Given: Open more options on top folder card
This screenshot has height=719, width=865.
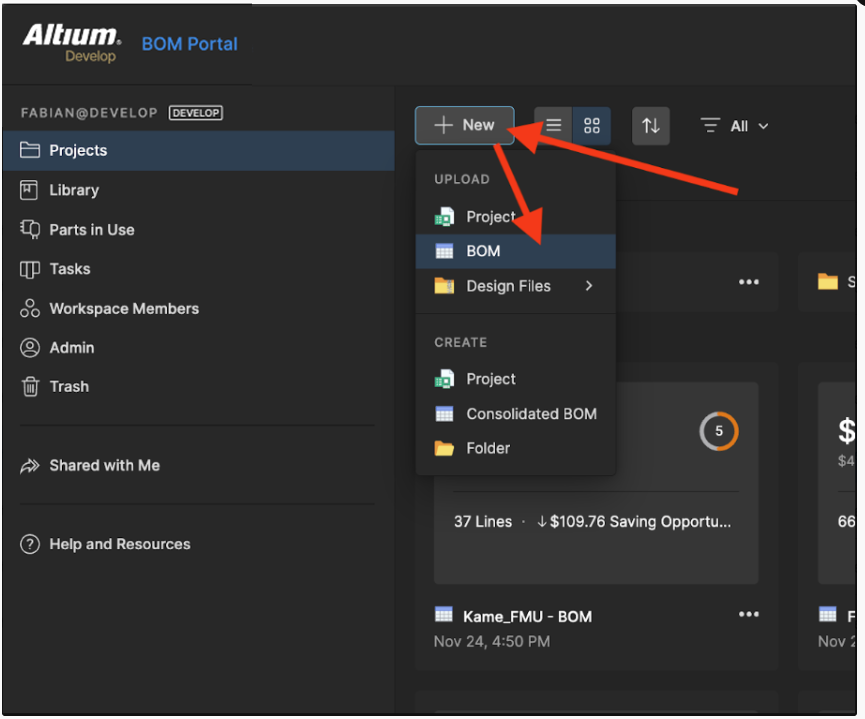Looking at the screenshot, I should pyautogui.click(x=748, y=282).
